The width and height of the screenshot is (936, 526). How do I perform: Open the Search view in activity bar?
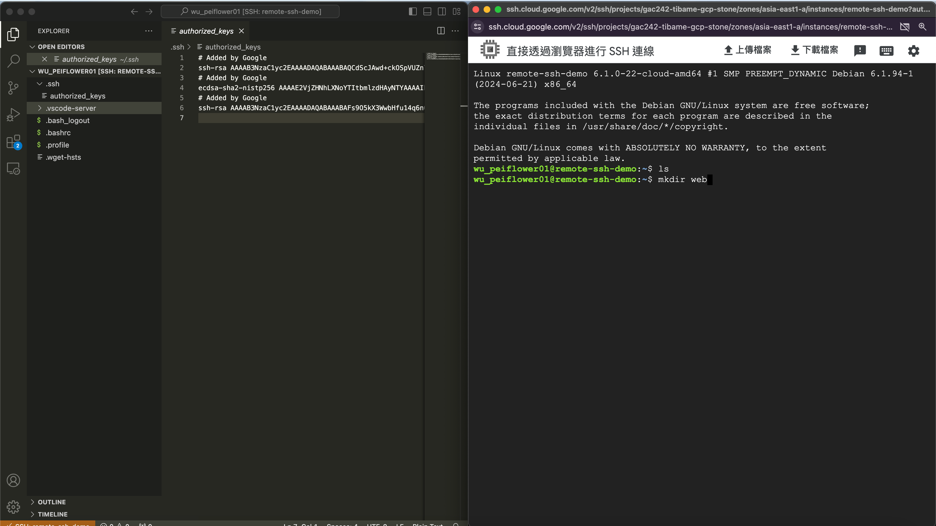[x=13, y=61]
